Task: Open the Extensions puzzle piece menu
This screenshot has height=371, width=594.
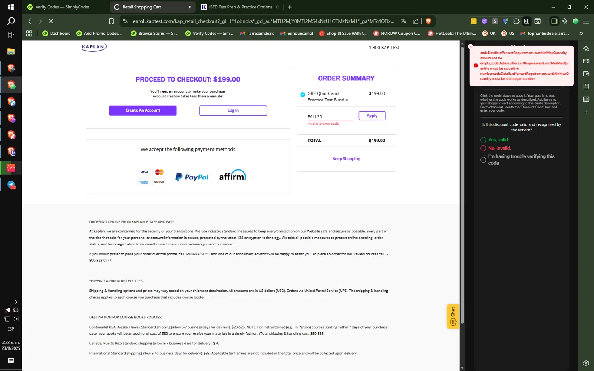Action: pos(516,21)
